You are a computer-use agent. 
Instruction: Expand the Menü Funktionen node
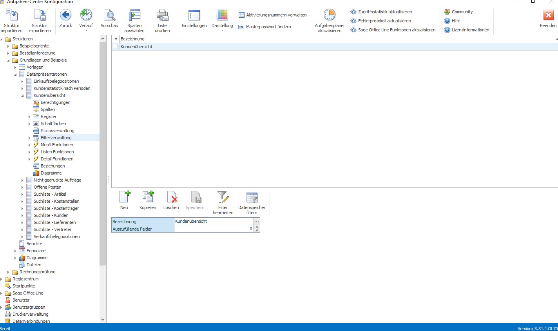[29, 145]
